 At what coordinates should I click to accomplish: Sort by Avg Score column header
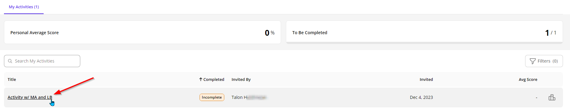click(x=528, y=79)
